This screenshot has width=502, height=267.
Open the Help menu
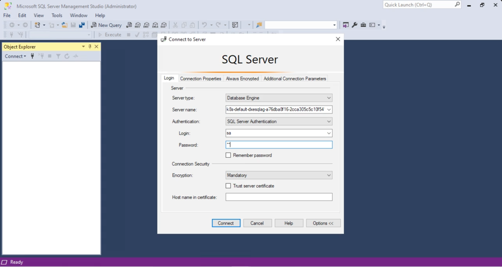point(100,15)
